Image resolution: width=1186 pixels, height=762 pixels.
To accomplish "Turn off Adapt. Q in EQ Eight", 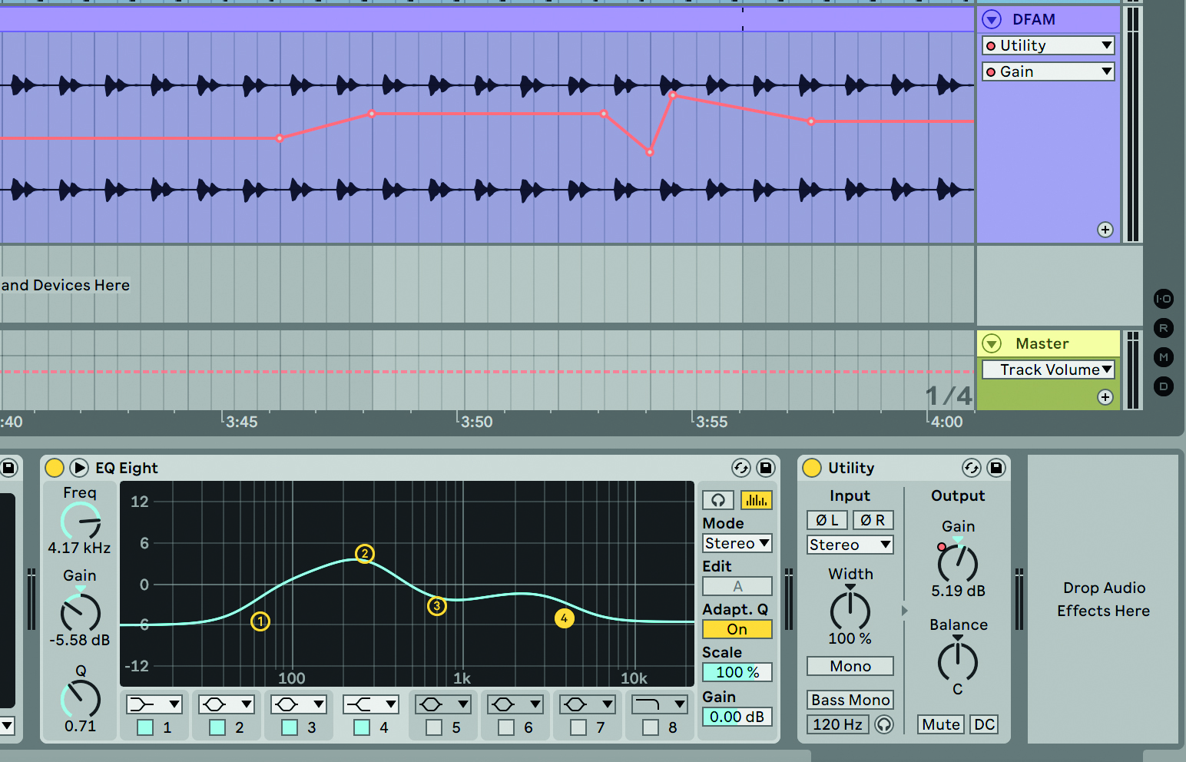I will pos(736,629).
